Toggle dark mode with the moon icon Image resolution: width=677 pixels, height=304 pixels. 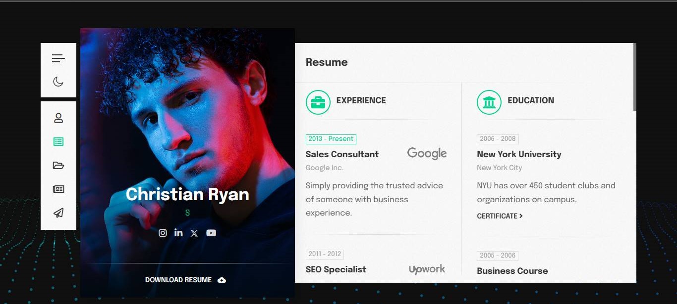pyautogui.click(x=58, y=81)
